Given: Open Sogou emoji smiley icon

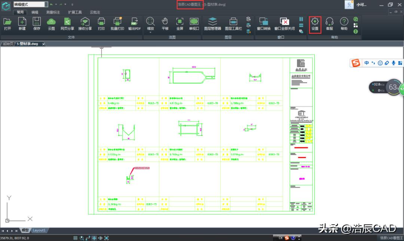Looking at the screenshot, I should 380,63.
